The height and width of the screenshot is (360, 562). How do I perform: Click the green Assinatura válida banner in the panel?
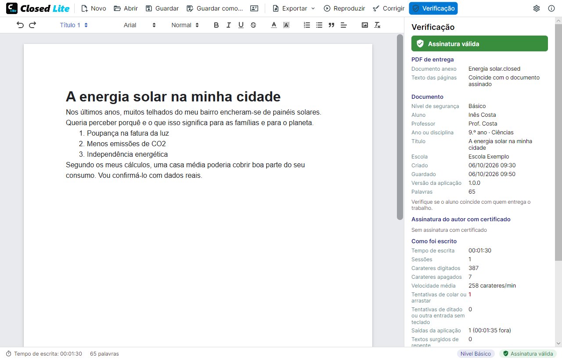pos(479,43)
